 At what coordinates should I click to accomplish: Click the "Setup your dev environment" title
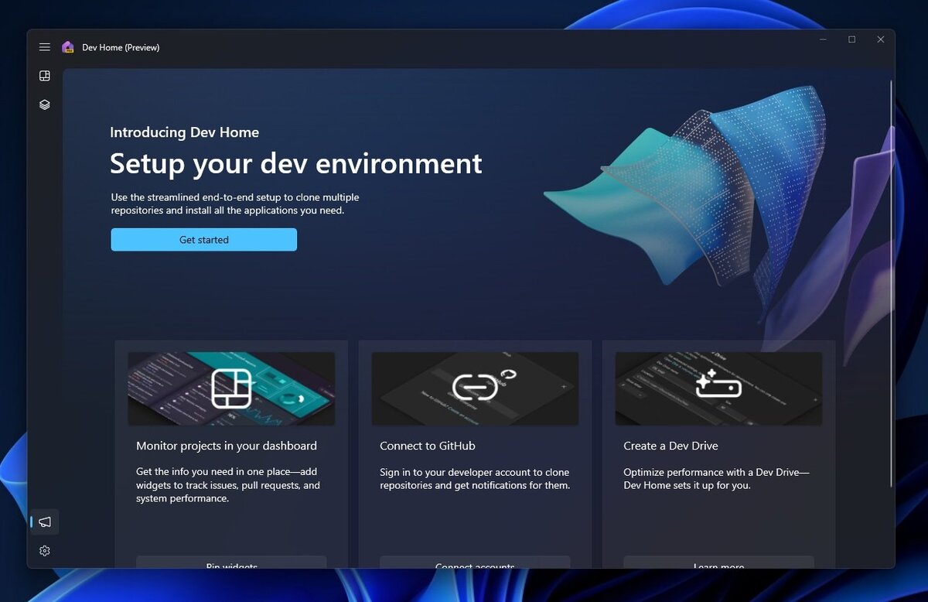click(x=296, y=164)
